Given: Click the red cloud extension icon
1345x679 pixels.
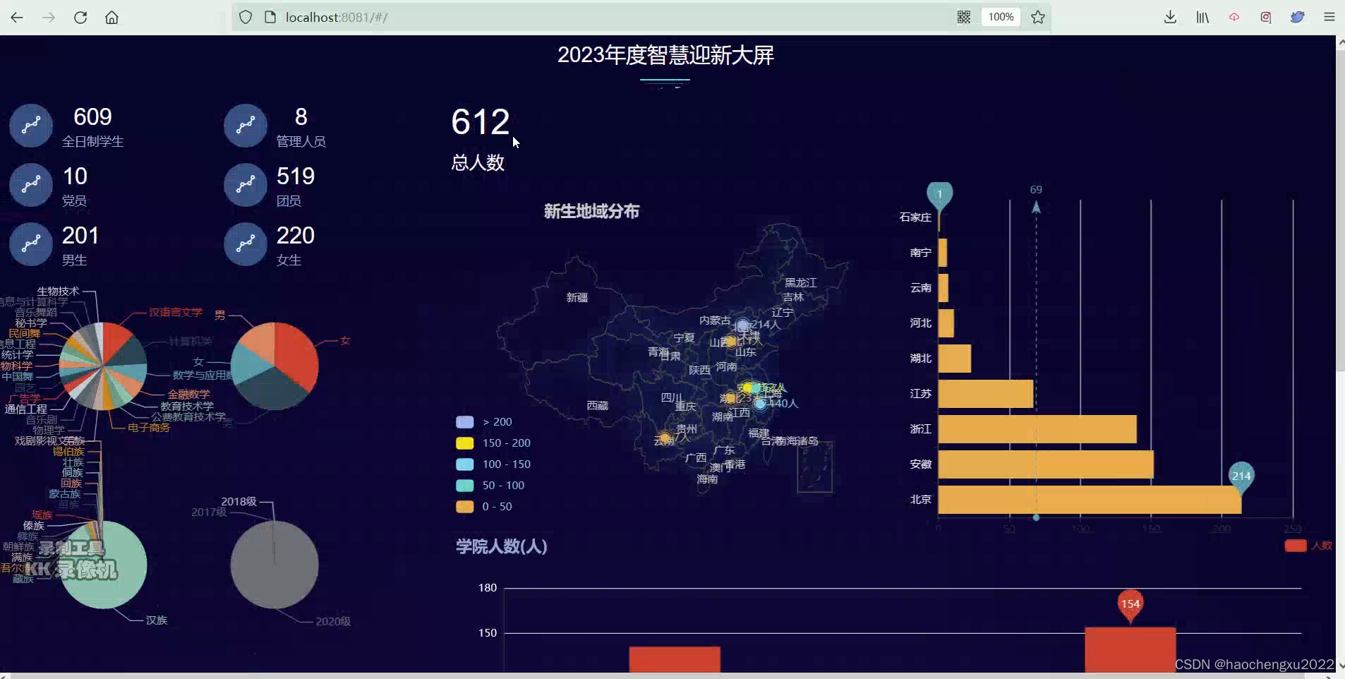Looking at the screenshot, I should [x=1234, y=17].
